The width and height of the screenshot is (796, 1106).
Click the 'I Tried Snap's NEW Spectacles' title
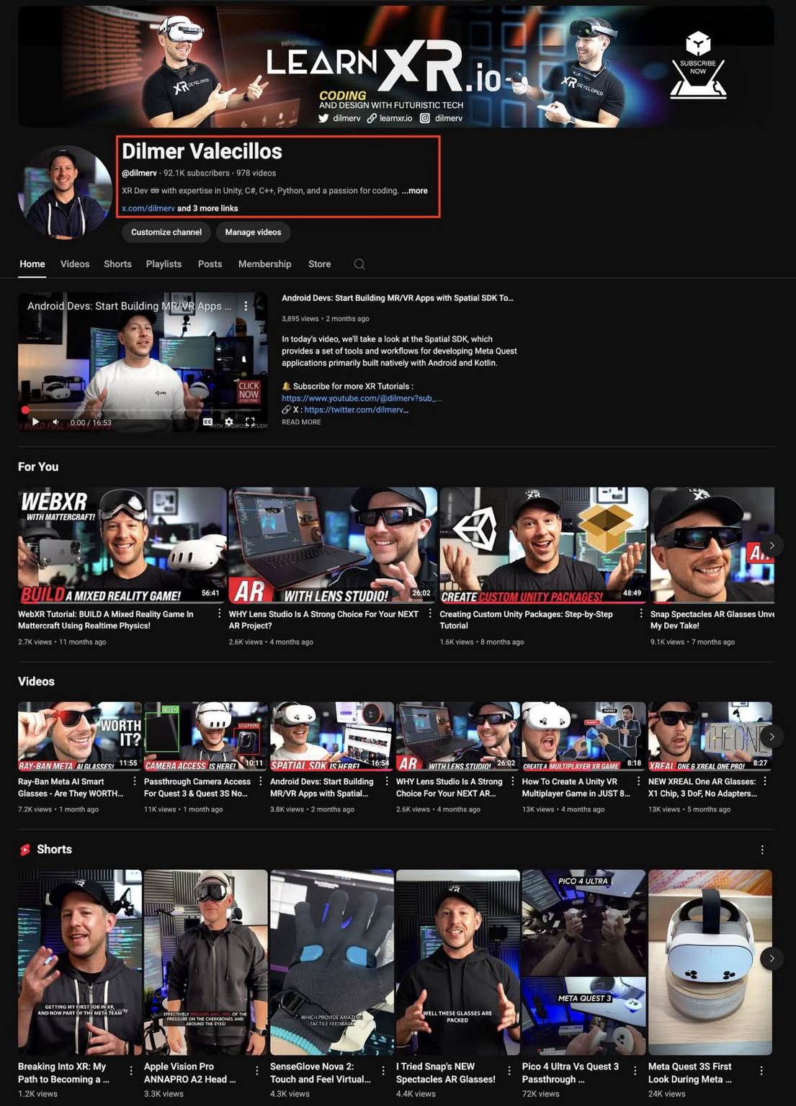tap(446, 1073)
